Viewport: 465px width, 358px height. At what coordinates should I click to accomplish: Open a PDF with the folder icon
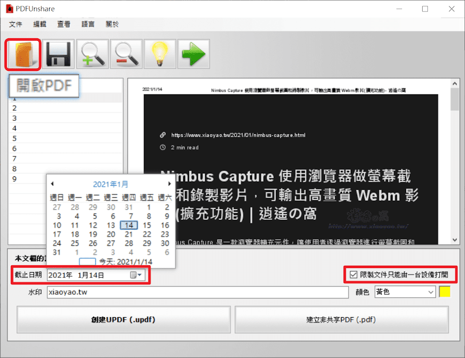click(23, 54)
